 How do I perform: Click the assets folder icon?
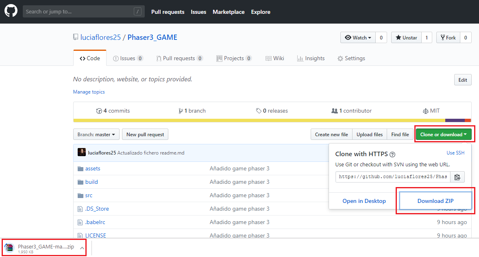coord(81,169)
